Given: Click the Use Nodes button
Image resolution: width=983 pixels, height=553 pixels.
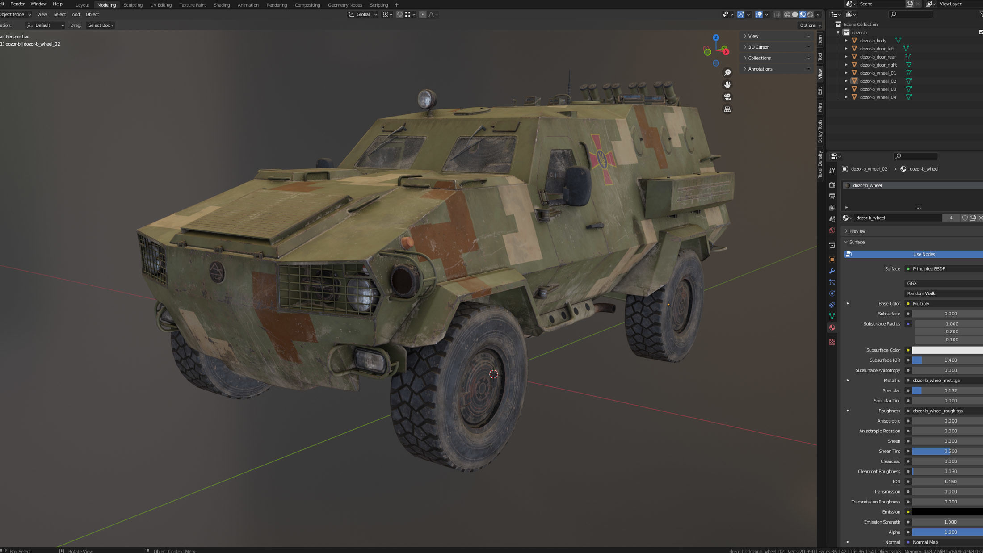Looking at the screenshot, I should tap(913, 254).
